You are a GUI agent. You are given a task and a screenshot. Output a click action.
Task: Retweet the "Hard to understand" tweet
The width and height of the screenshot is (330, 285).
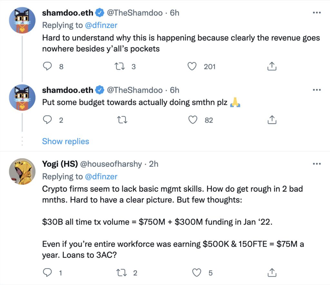pyautogui.click(x=120, y=66)
